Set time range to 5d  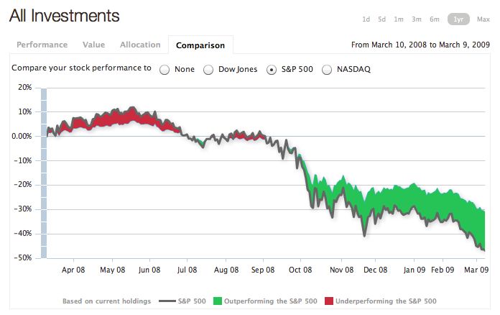tap(382, 19)
